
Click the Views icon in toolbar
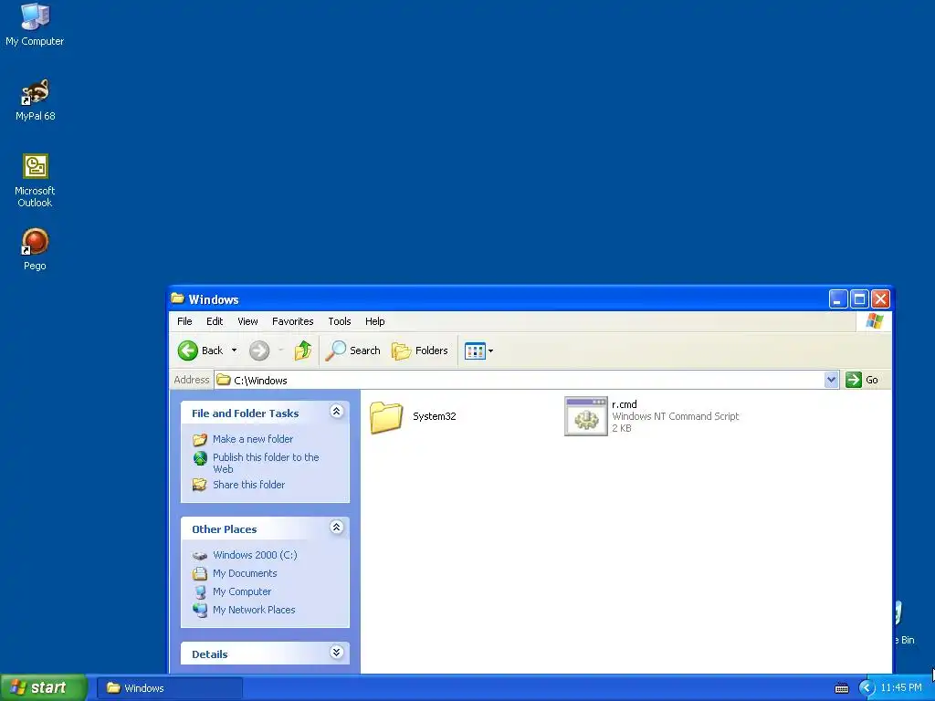[x=475, y=350]
